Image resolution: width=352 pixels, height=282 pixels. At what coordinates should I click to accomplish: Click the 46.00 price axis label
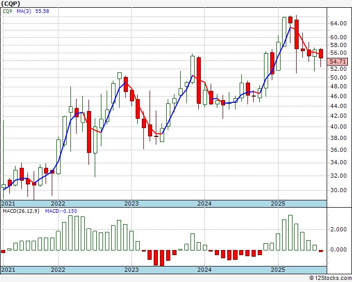coord(338,96)
